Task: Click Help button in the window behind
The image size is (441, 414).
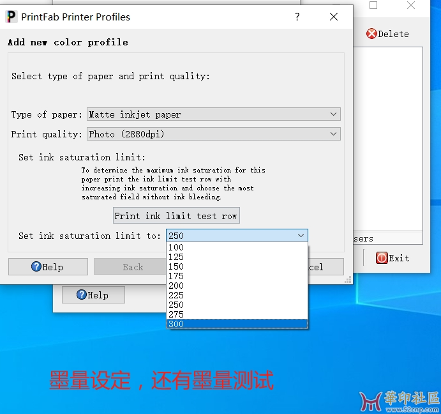Action: click(93, 295)
